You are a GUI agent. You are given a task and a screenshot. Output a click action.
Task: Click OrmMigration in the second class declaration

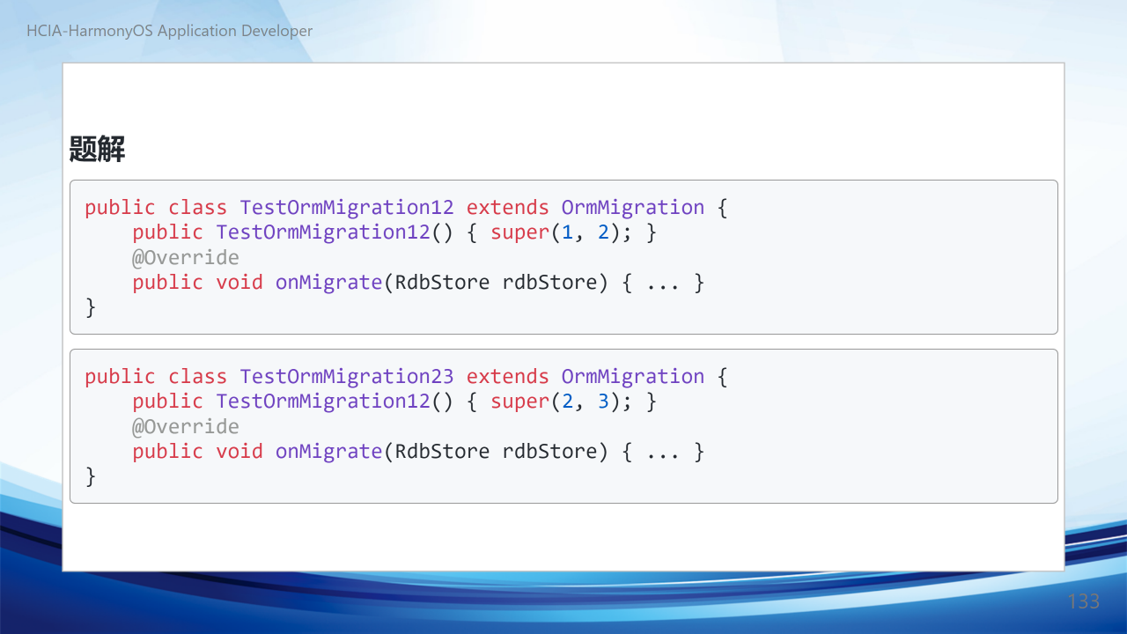pyautogui.click(x=633, y=377)
